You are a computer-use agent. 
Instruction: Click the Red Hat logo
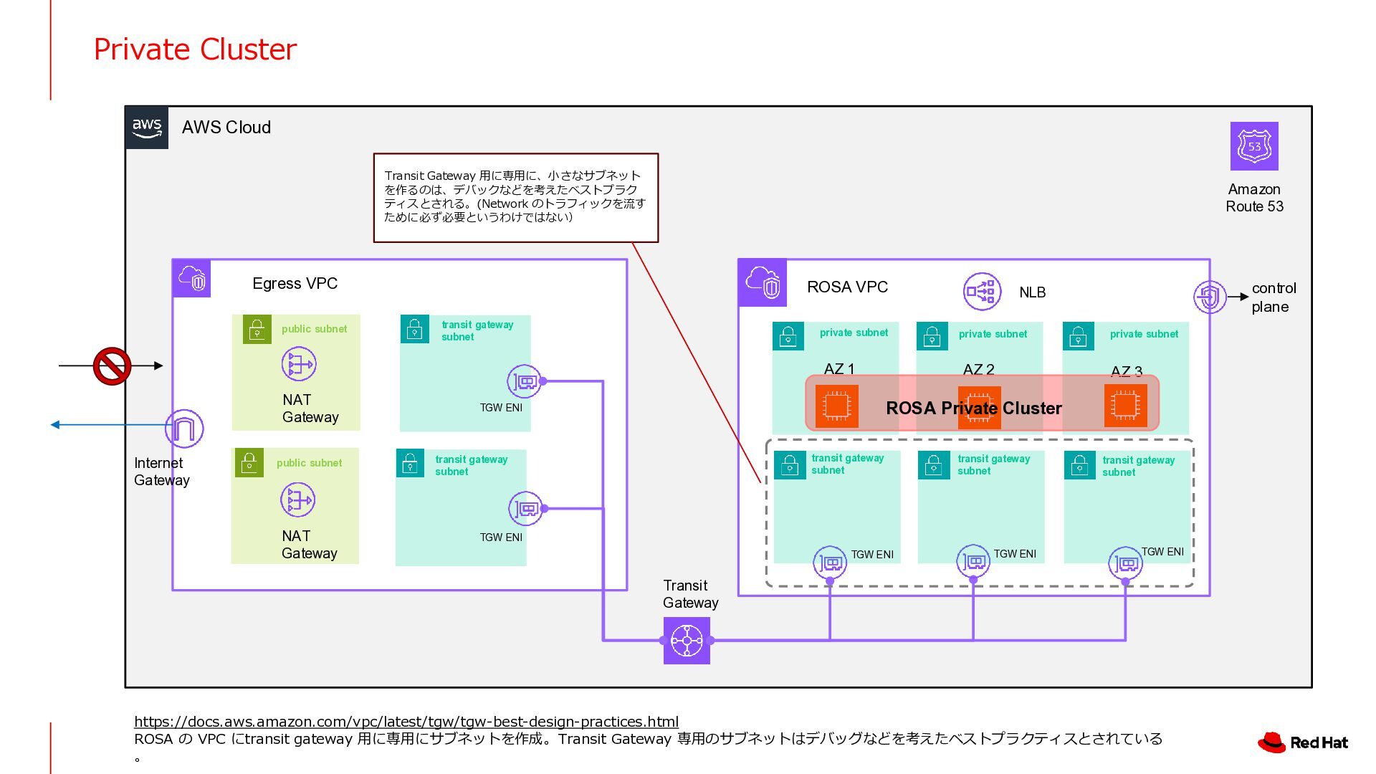1302,742
